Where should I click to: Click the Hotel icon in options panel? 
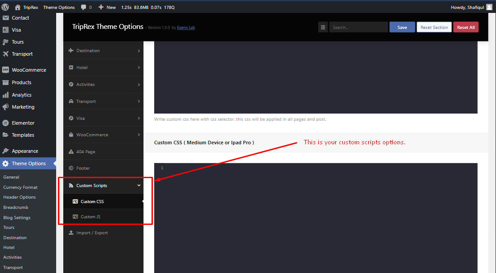click(x=71, y=67)
